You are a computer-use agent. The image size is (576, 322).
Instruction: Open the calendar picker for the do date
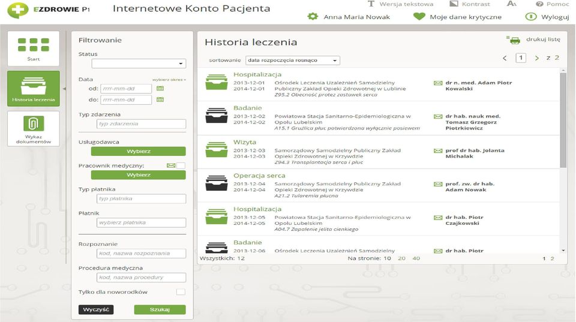tap(160, 100)
